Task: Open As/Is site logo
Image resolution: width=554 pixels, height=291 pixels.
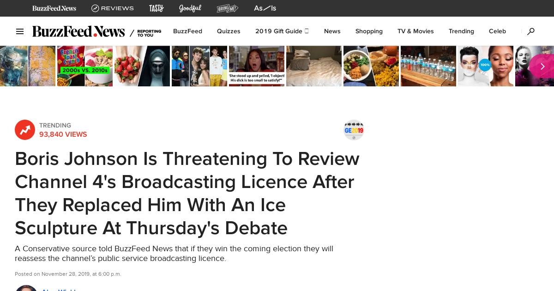Action: click(265, 8)
